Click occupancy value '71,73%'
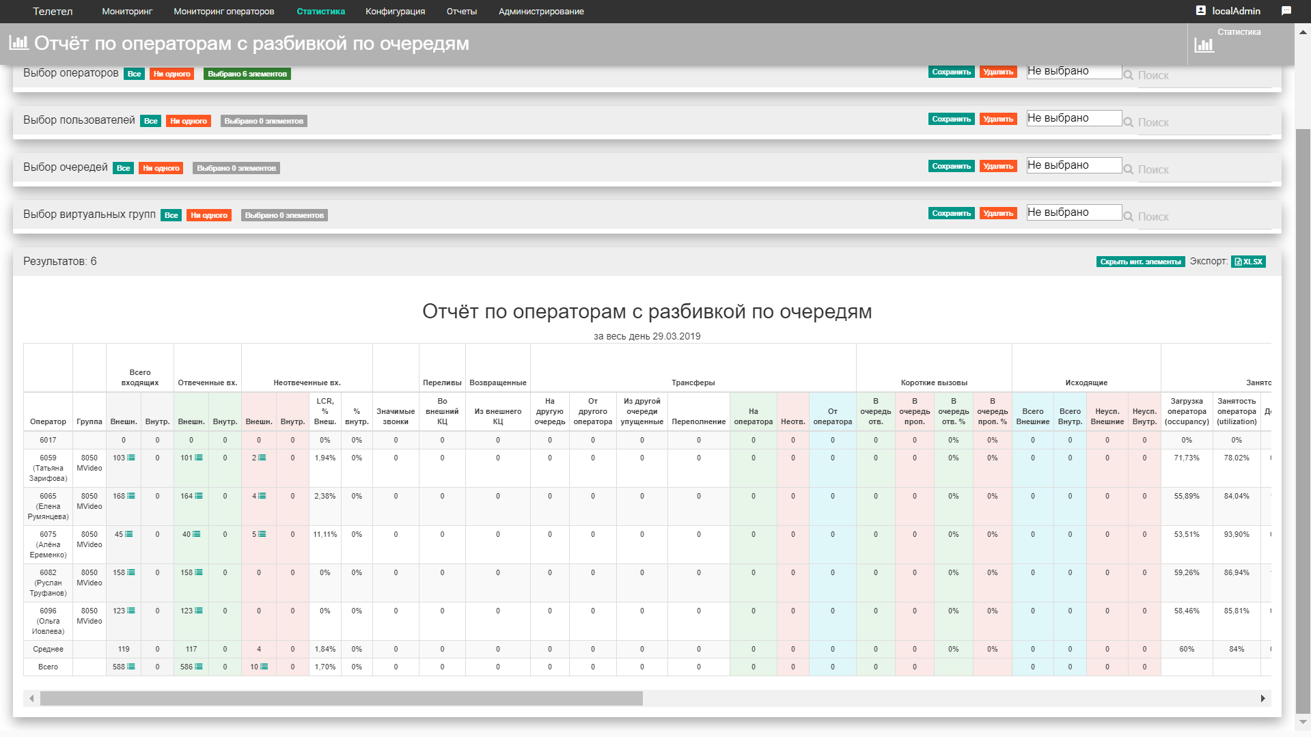Screen dimensions: 1311x737 [1187, 458]
